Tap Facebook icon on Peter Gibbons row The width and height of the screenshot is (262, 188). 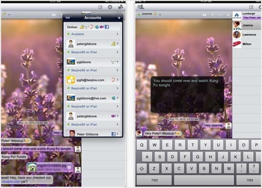pyautogui.click(x=114, y=134)
